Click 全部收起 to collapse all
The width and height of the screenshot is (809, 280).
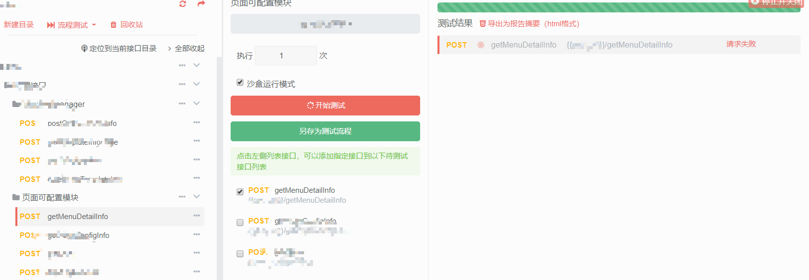[186, 48]
